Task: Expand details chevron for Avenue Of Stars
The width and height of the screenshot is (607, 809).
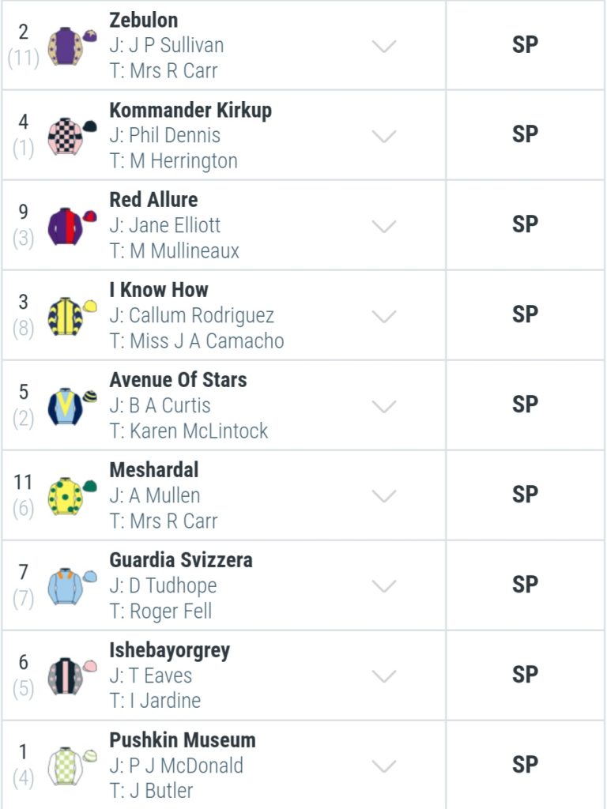Action: click(384, 406)
